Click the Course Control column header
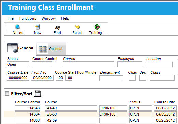The image size is (178, 124). (x=27, y=102)
